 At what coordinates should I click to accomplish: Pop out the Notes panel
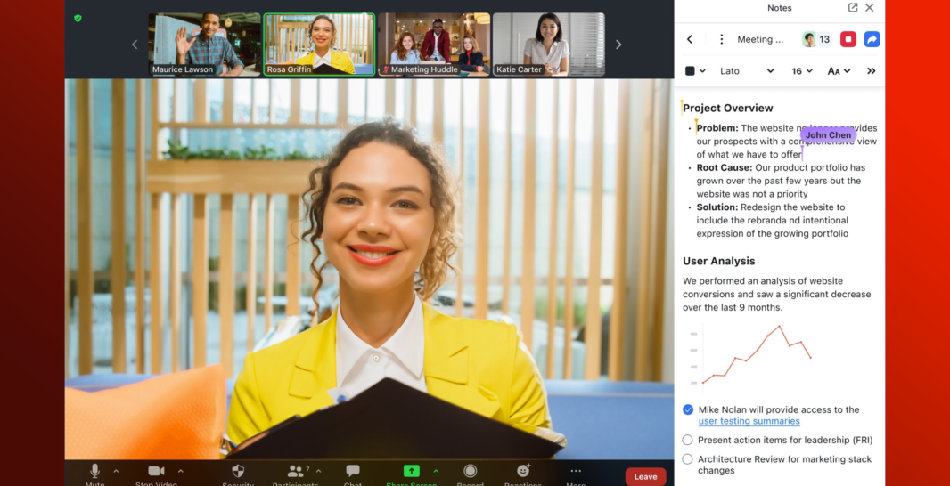click(x=853, y=8)
